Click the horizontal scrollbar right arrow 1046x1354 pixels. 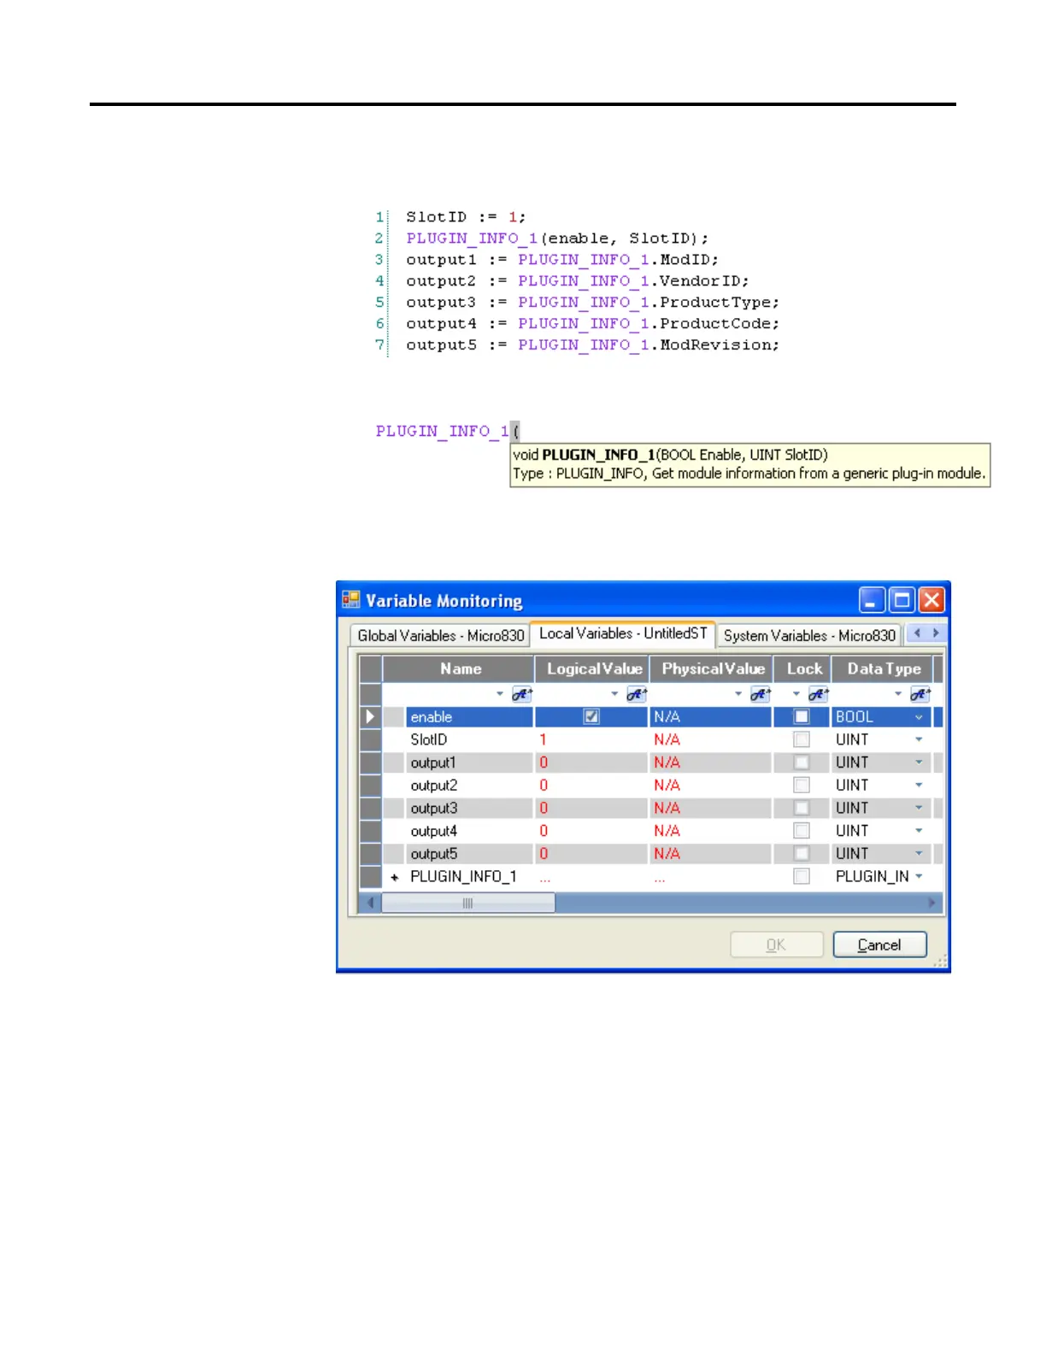[932, 903]
